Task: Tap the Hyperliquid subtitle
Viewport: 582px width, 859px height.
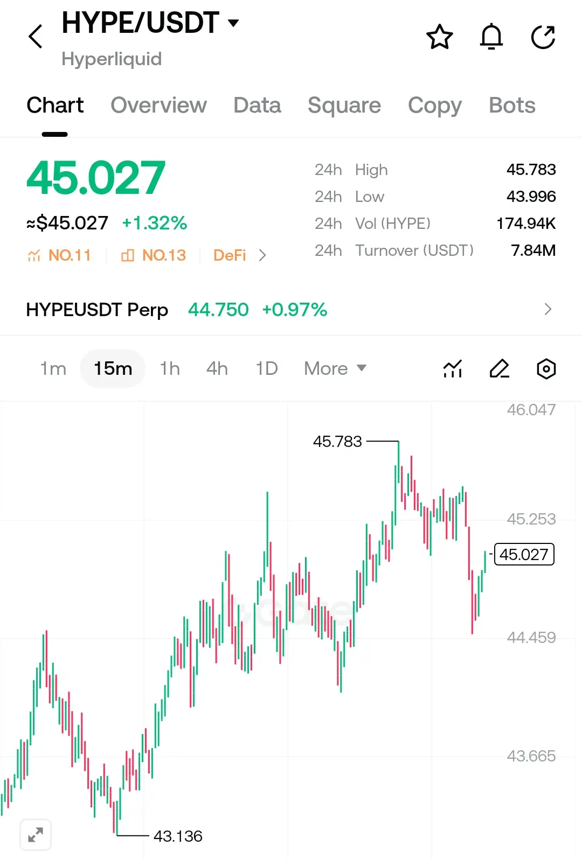Action: [x=112, y=59]
